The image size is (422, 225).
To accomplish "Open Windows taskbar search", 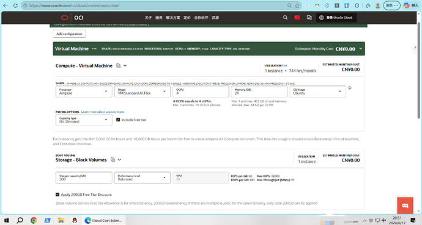I will click(x=20, y=221).
